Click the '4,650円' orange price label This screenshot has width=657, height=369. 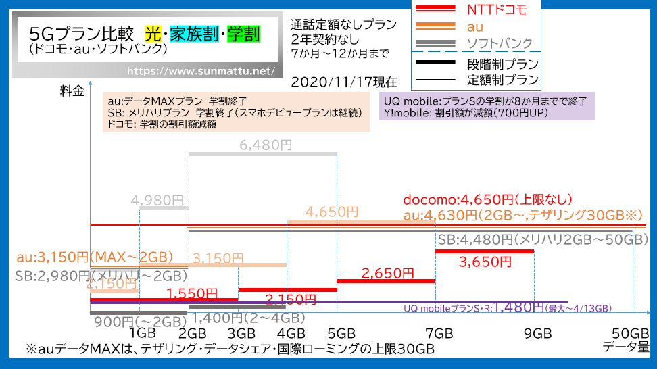tap(331, 212)
